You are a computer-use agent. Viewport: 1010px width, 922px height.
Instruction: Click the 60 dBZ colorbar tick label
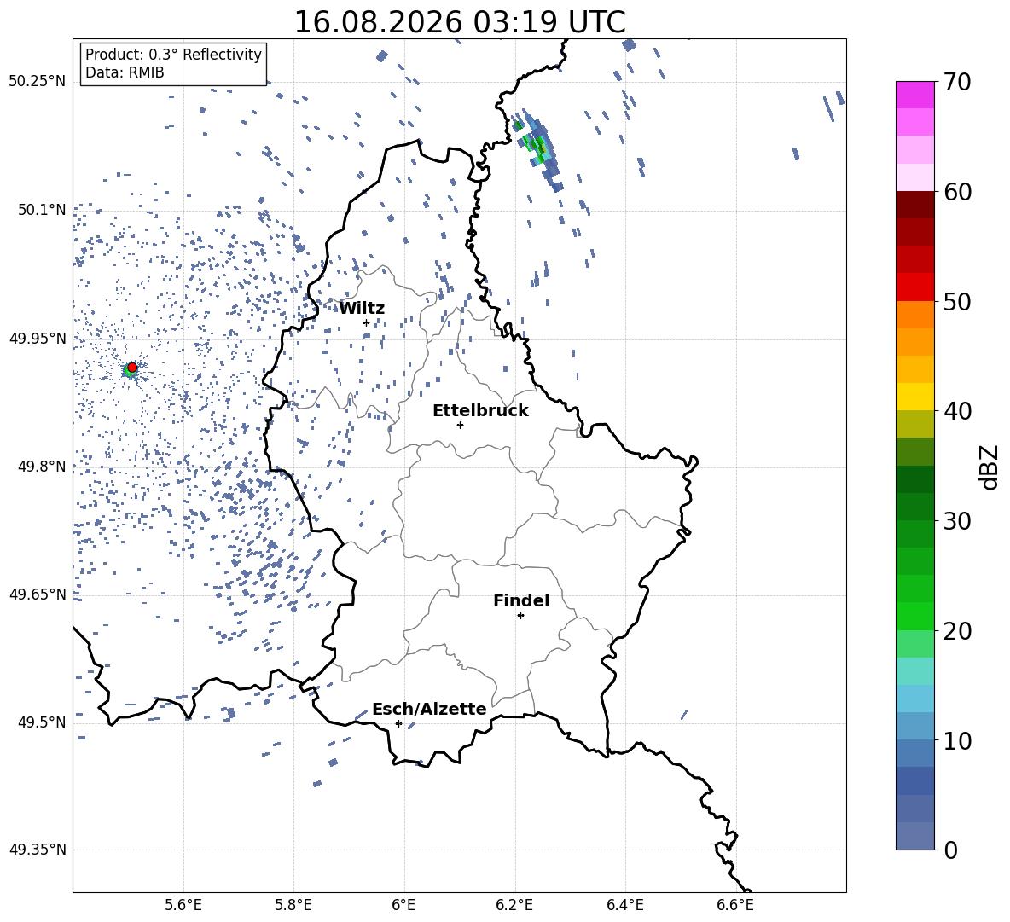957,192
